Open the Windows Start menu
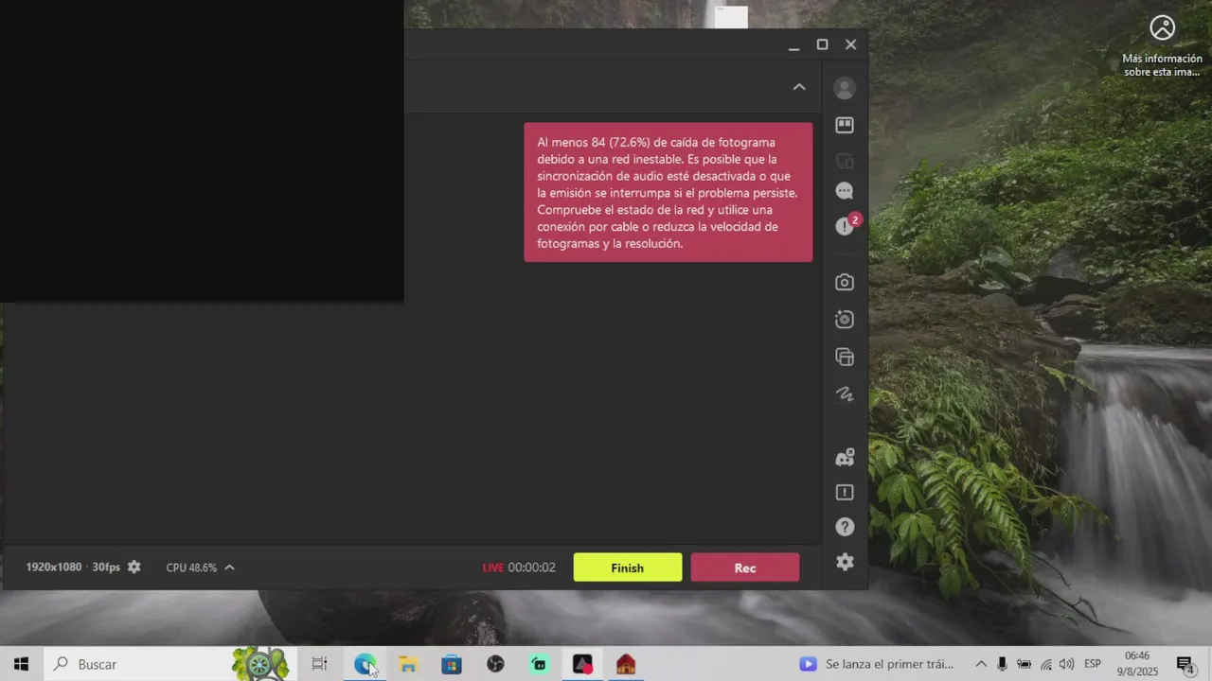 click(21, 664)
